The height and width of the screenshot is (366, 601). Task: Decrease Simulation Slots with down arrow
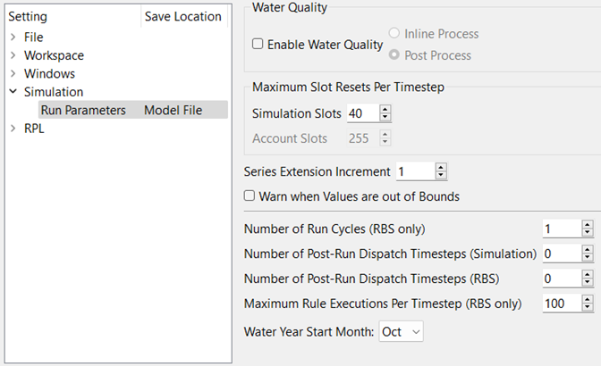(x=385, y=118)
